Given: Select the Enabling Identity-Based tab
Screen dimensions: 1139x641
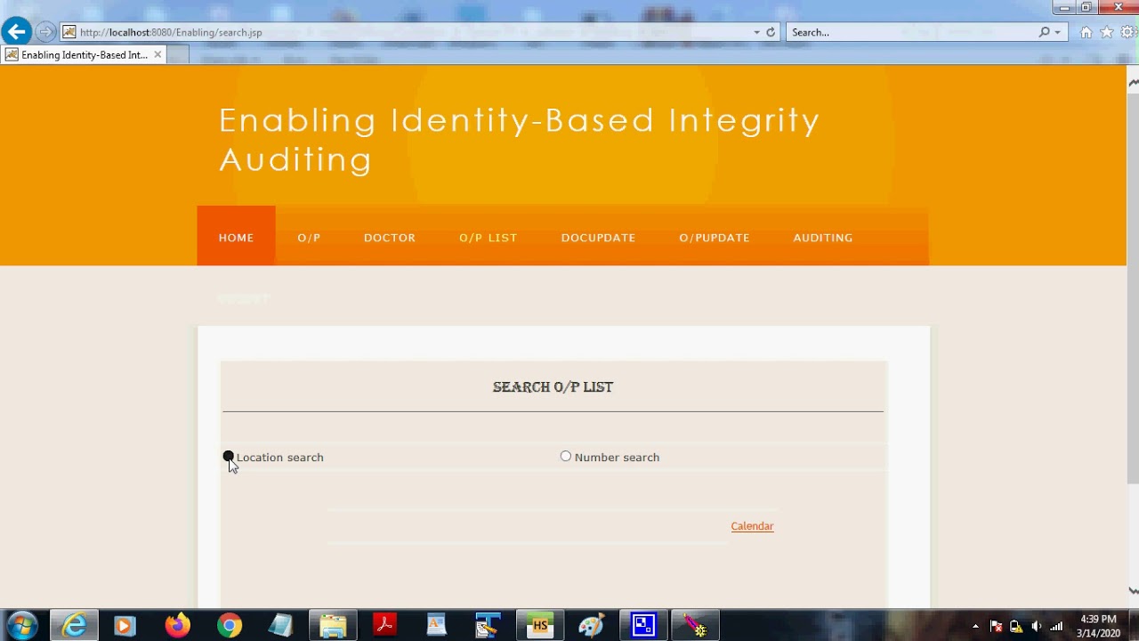Looking at the screenshot, I should tap(83, 54).
